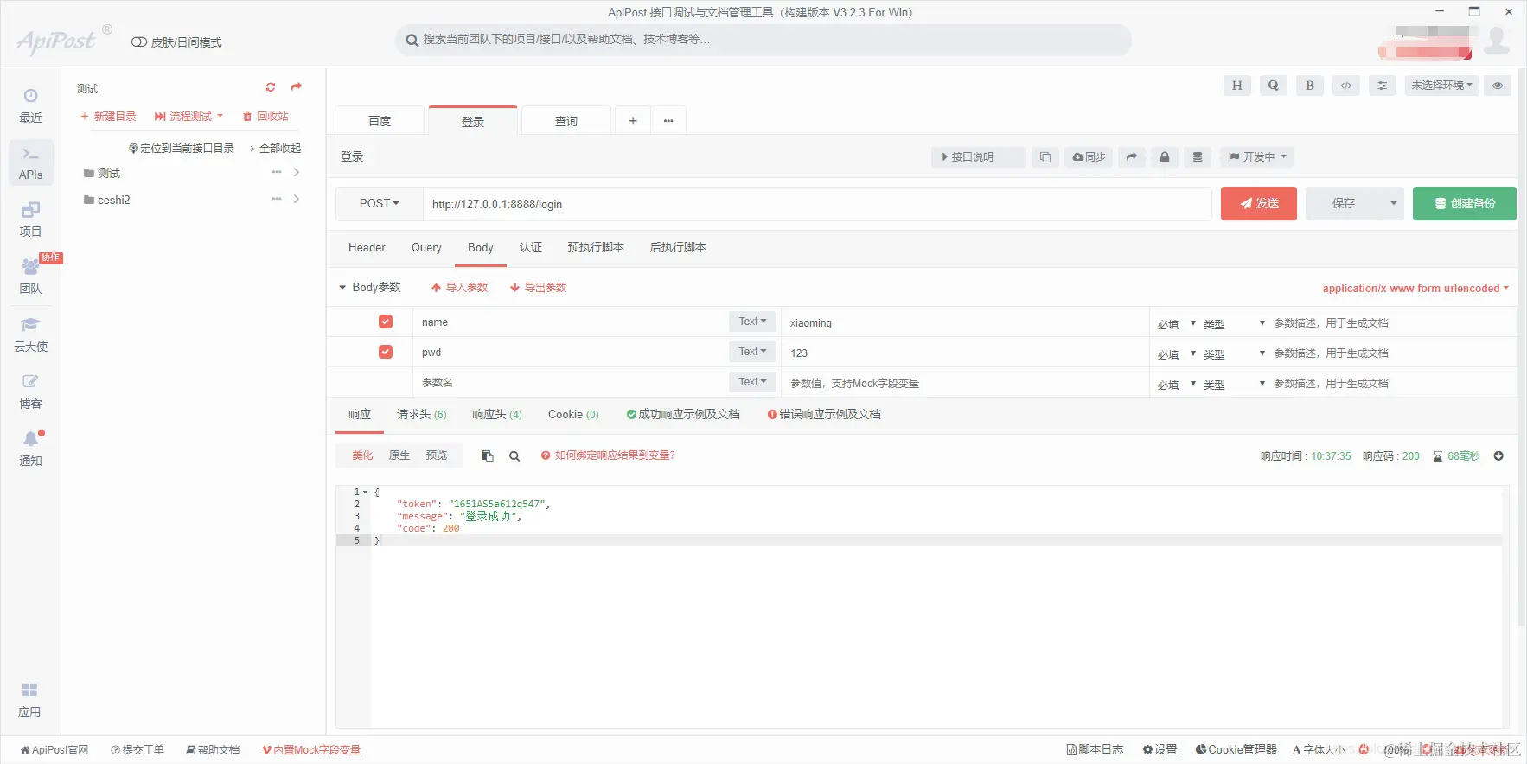Share the 登录 interface via arrow icon

click(1132, 157)
